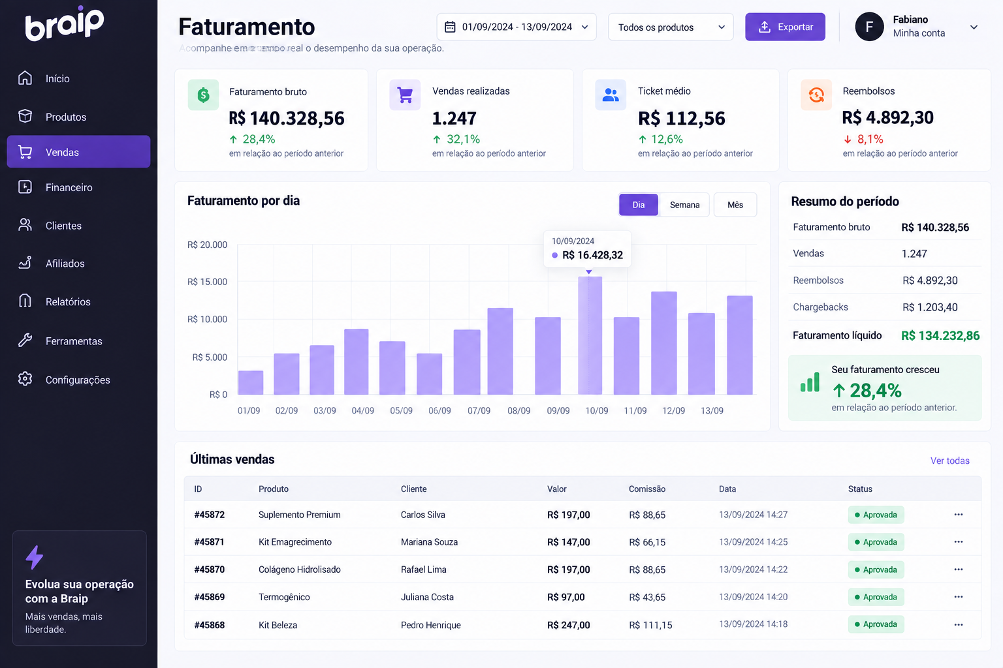Click the 01/09 bar in chart
This screenshot has width=1003, height=668.
tap(251, 382)
